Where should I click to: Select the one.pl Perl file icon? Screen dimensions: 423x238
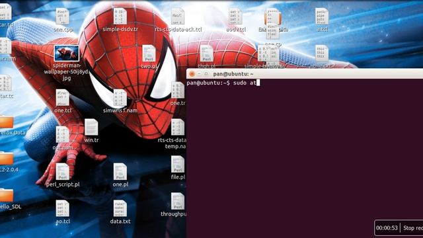[120, 172]
